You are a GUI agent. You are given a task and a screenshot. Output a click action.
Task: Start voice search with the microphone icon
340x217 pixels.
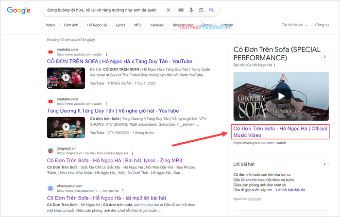tap(191, 10)
